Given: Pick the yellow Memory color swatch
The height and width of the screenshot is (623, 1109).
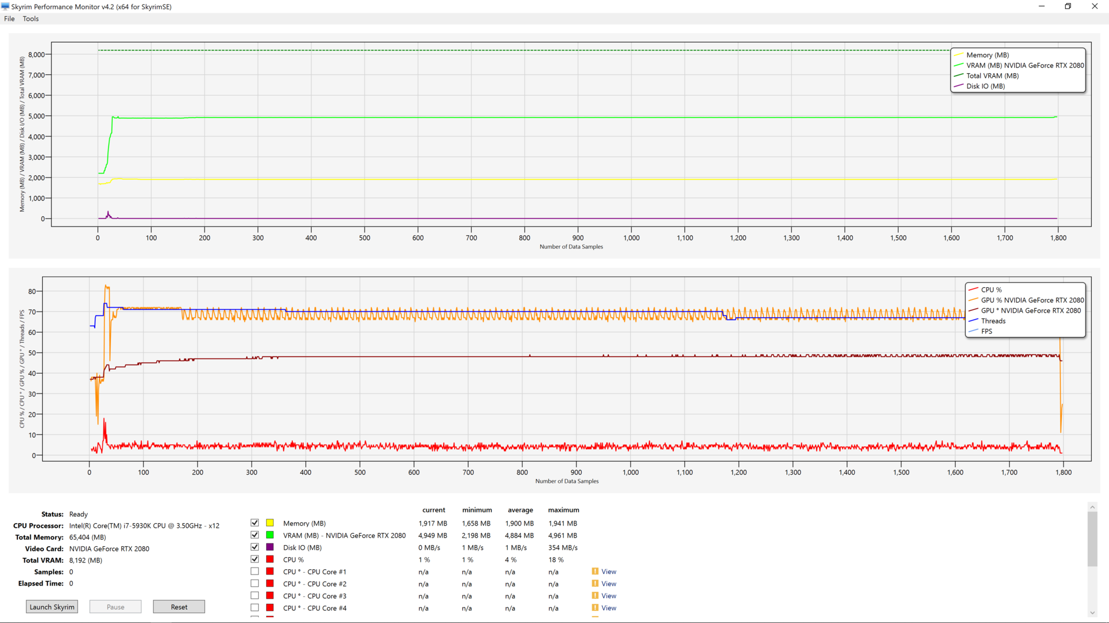Looking at the screenshot, I should click(270, 523).
